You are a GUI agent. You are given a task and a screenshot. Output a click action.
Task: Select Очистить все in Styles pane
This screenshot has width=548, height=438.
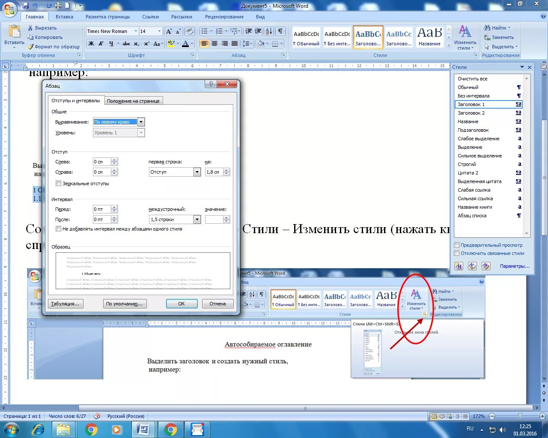tap(488, 79)
